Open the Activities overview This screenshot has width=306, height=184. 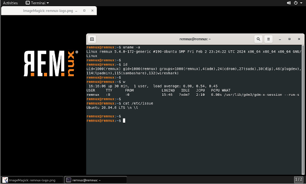[x=10, y=3]
